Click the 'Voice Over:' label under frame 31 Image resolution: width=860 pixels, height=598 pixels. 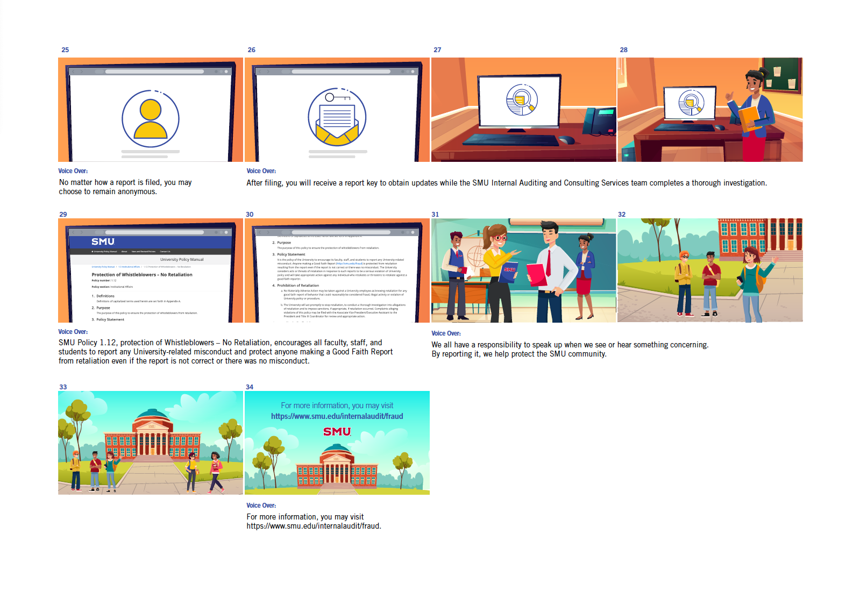click(x=446, y=333)
